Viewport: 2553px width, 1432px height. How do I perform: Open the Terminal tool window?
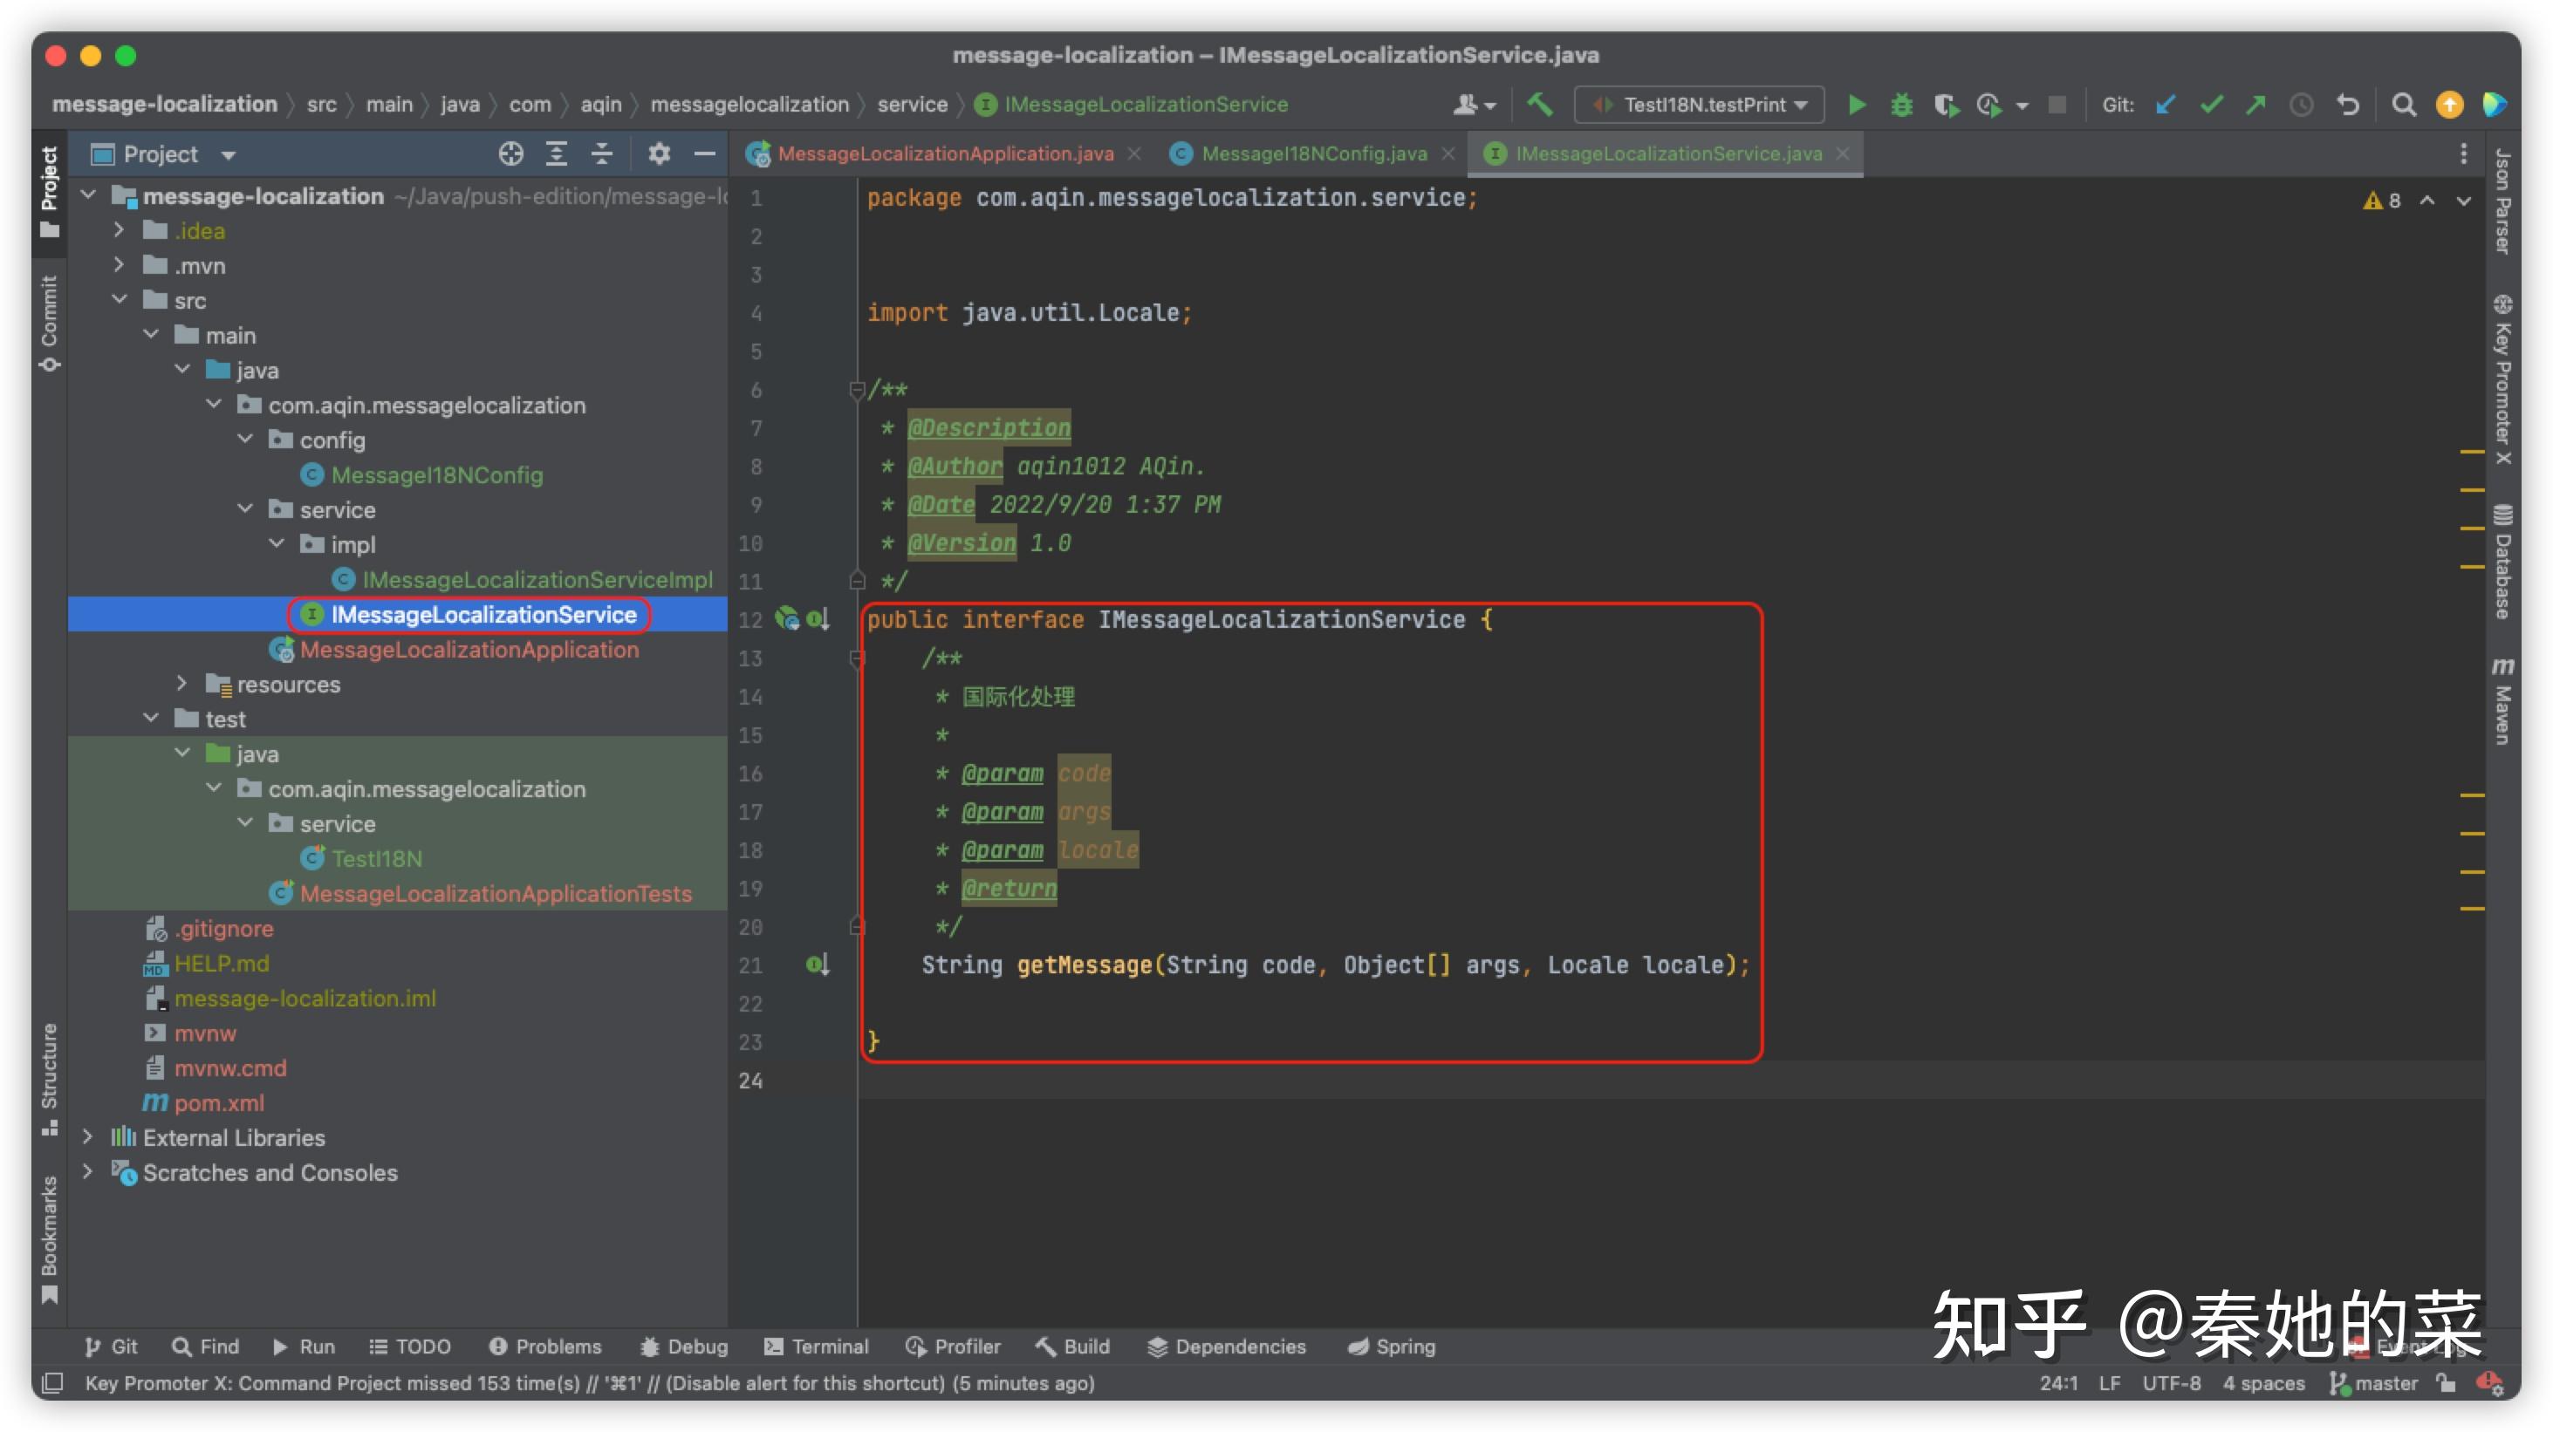(x=817, y=1347)
